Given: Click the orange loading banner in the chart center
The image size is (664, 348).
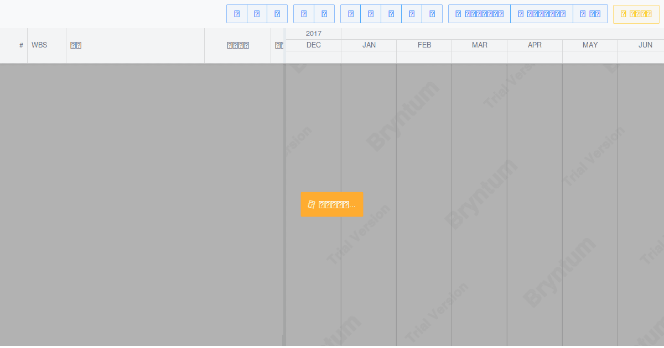Looking at the screenshot, I should [332, 204].
